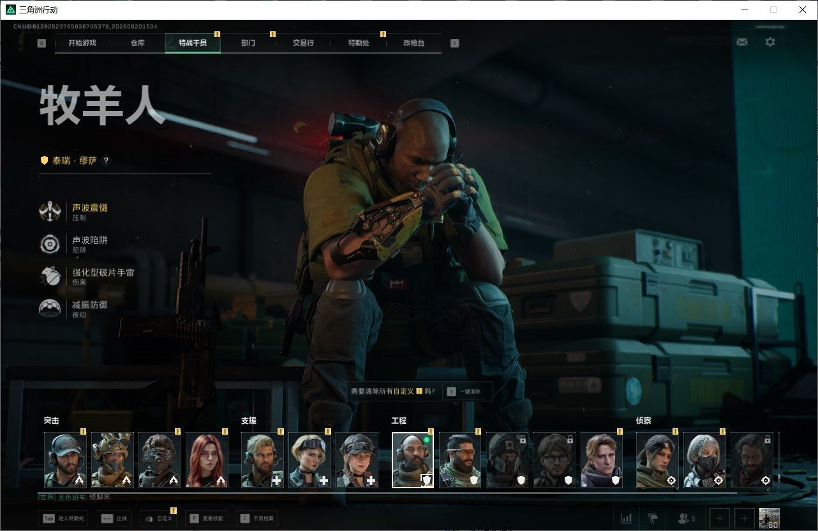This screenshot has height=531, width=818.
Task: Click the 牧羊人 operator name heading
Action: (x=102, y=107)
